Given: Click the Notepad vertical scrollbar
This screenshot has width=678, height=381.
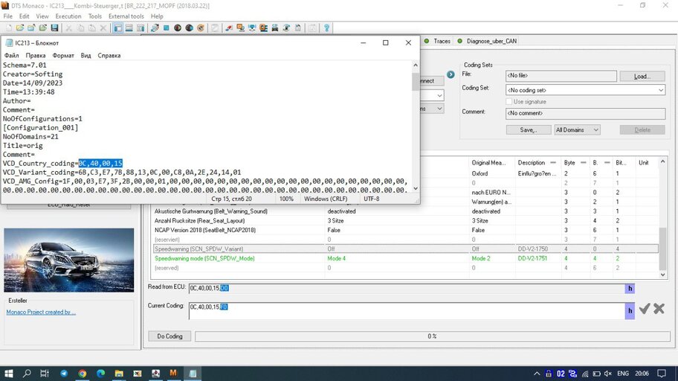Looking at the screenshot, I should (x=415, y=127).
